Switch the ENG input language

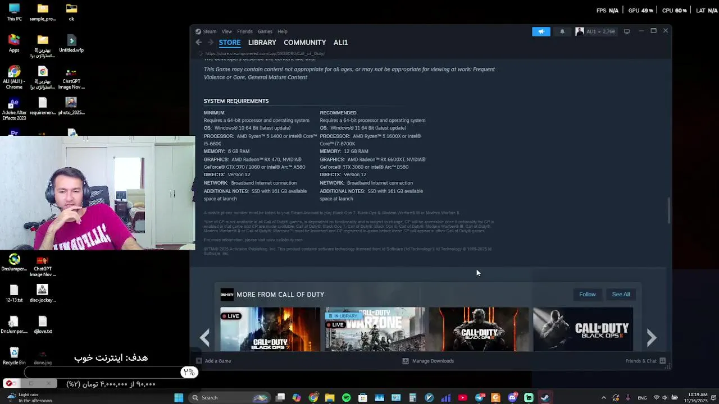click(x=642, y=398)
